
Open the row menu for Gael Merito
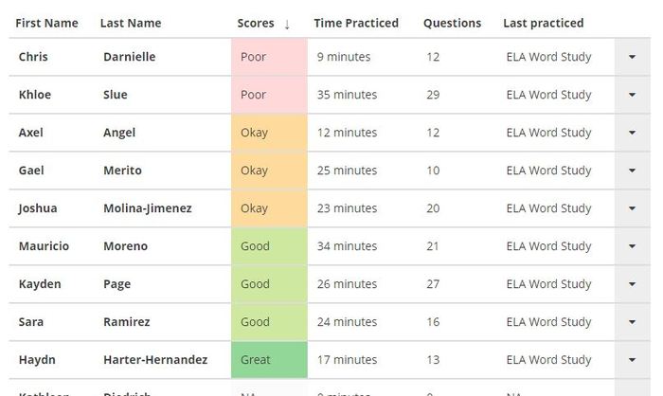tap(632, 171)
